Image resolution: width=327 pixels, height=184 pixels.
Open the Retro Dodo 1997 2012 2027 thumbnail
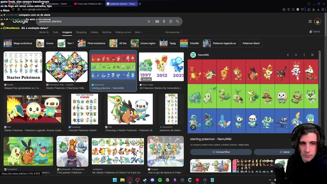pos(161,67)
